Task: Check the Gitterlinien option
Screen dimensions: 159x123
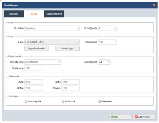Action: (x=100, y=101)
